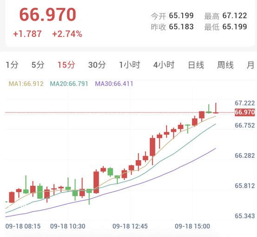Click the 67.222 price axis label
Screen dimensions: 257x237
point(245,103)
